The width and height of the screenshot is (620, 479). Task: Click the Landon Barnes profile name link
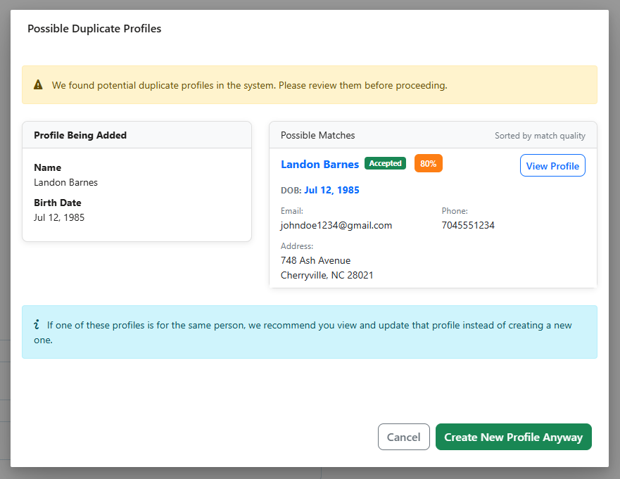point(320,164)
